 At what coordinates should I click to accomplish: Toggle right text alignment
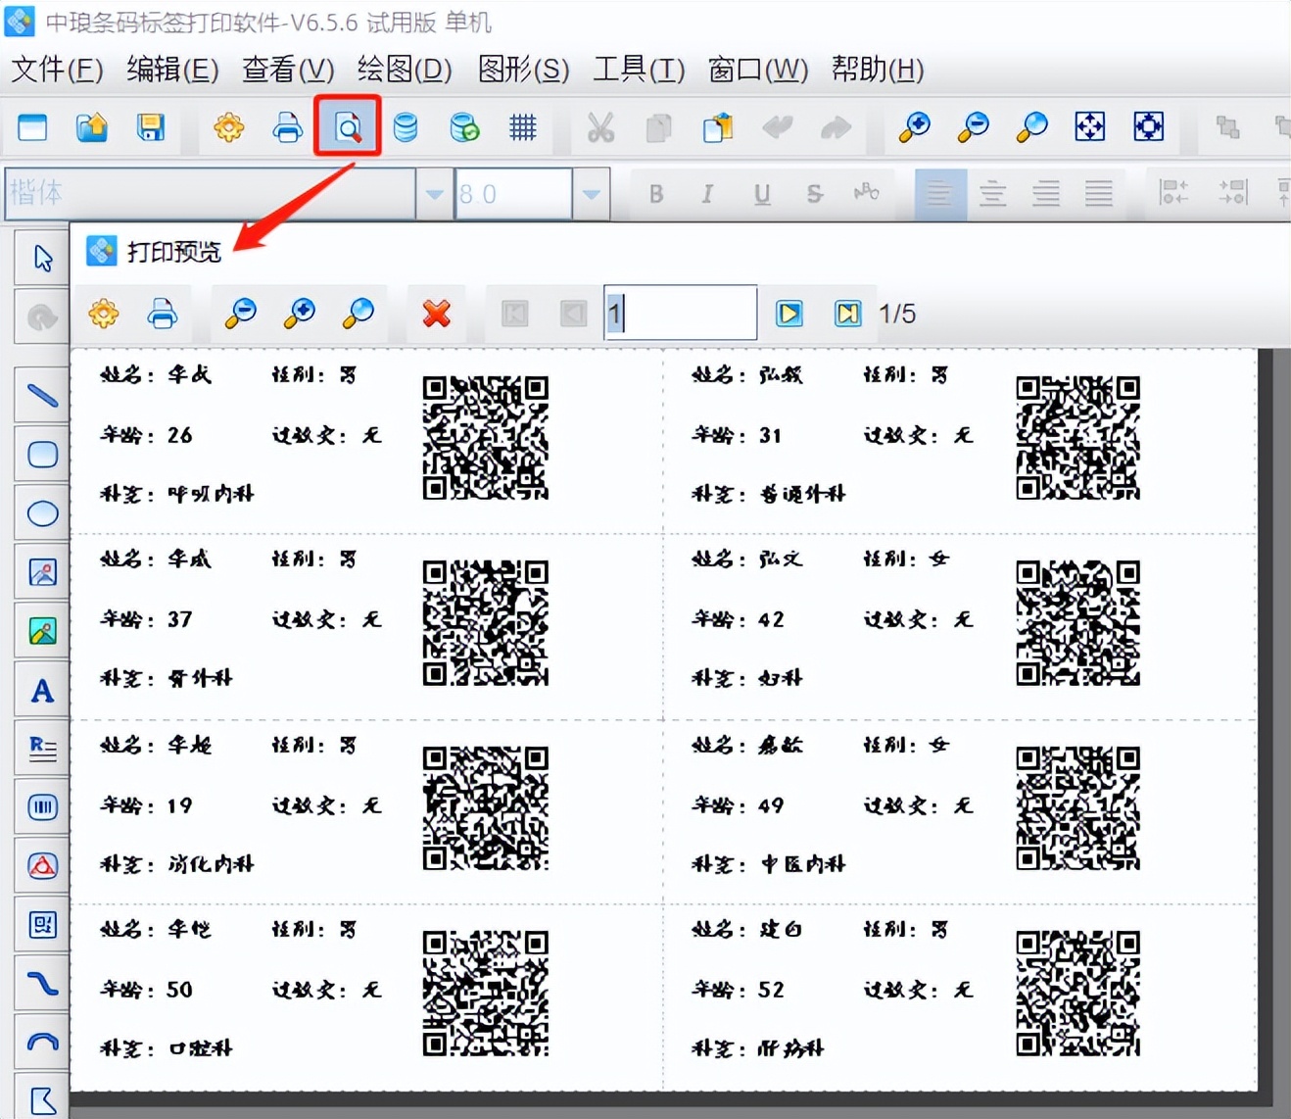(1046, 194)
